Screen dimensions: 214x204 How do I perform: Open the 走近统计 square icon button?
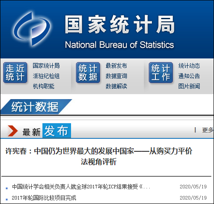tap(15, 73)
